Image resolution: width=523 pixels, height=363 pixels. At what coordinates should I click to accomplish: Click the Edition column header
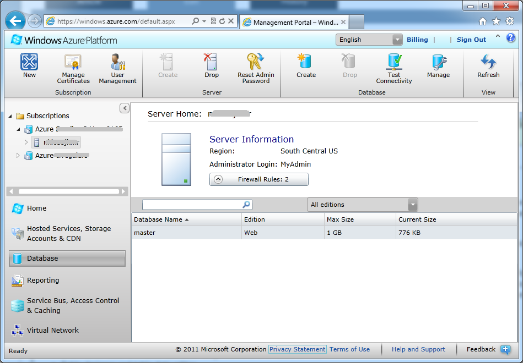coord(283,219)
